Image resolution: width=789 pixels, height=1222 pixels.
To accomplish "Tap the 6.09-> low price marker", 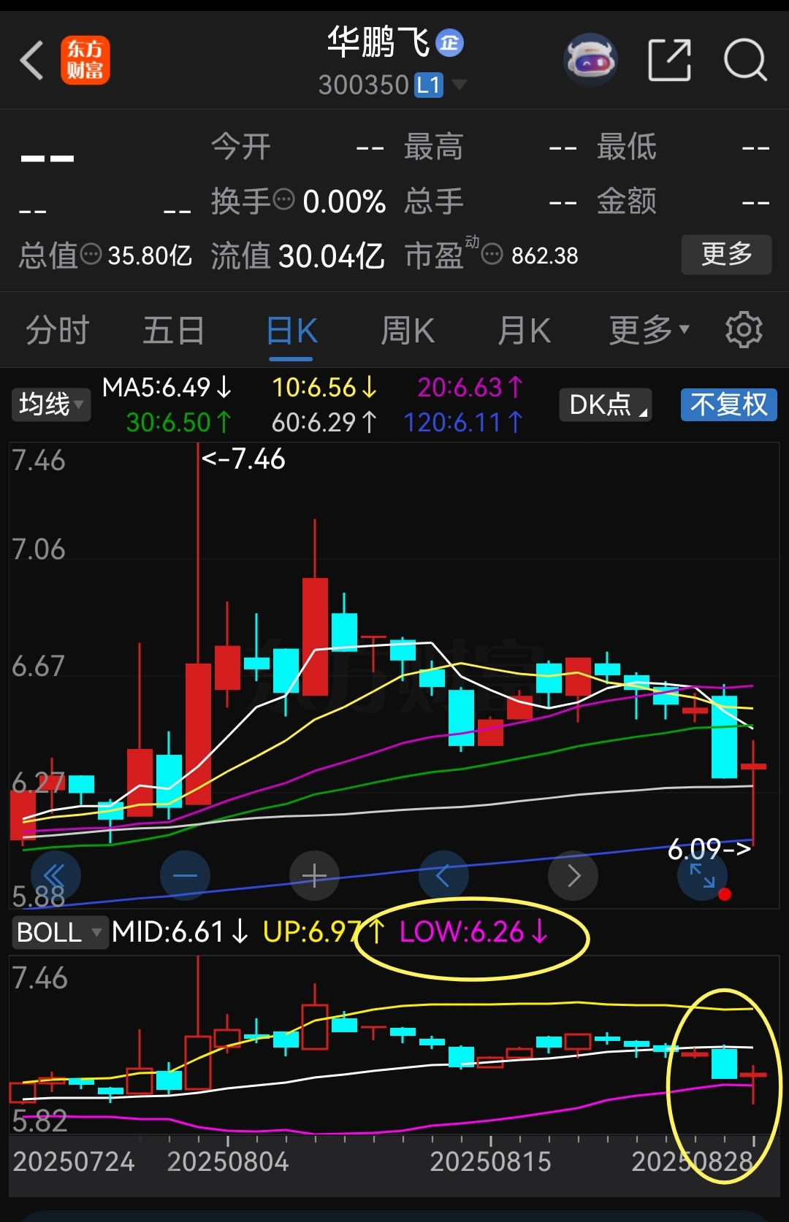I will click(709, 849).
